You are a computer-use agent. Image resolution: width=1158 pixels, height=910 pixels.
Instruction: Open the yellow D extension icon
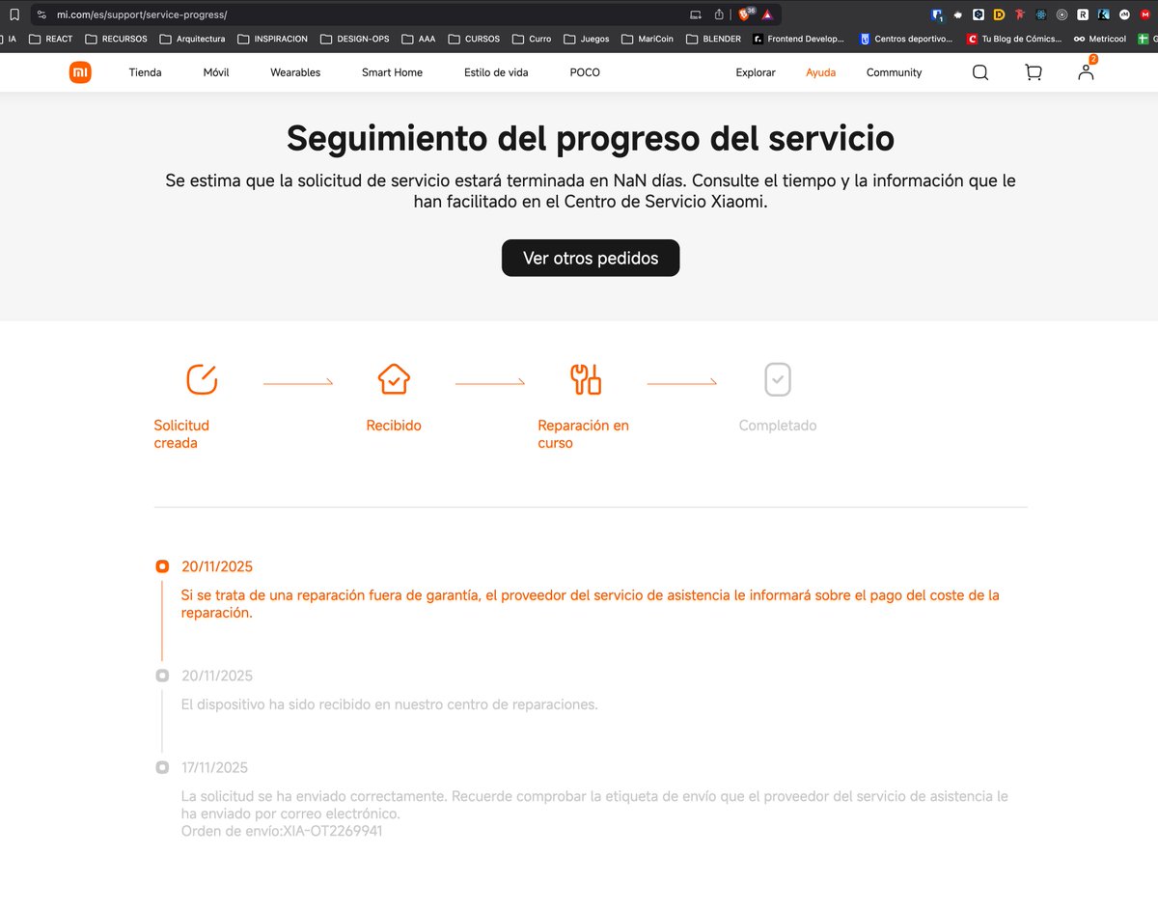tap(999, 14)
